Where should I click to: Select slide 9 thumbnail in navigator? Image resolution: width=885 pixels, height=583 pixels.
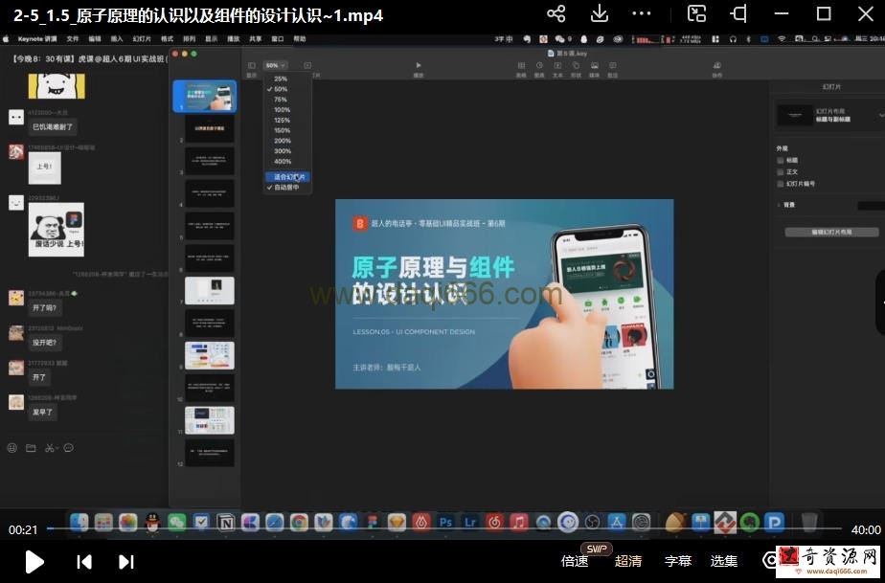point(210,355)
